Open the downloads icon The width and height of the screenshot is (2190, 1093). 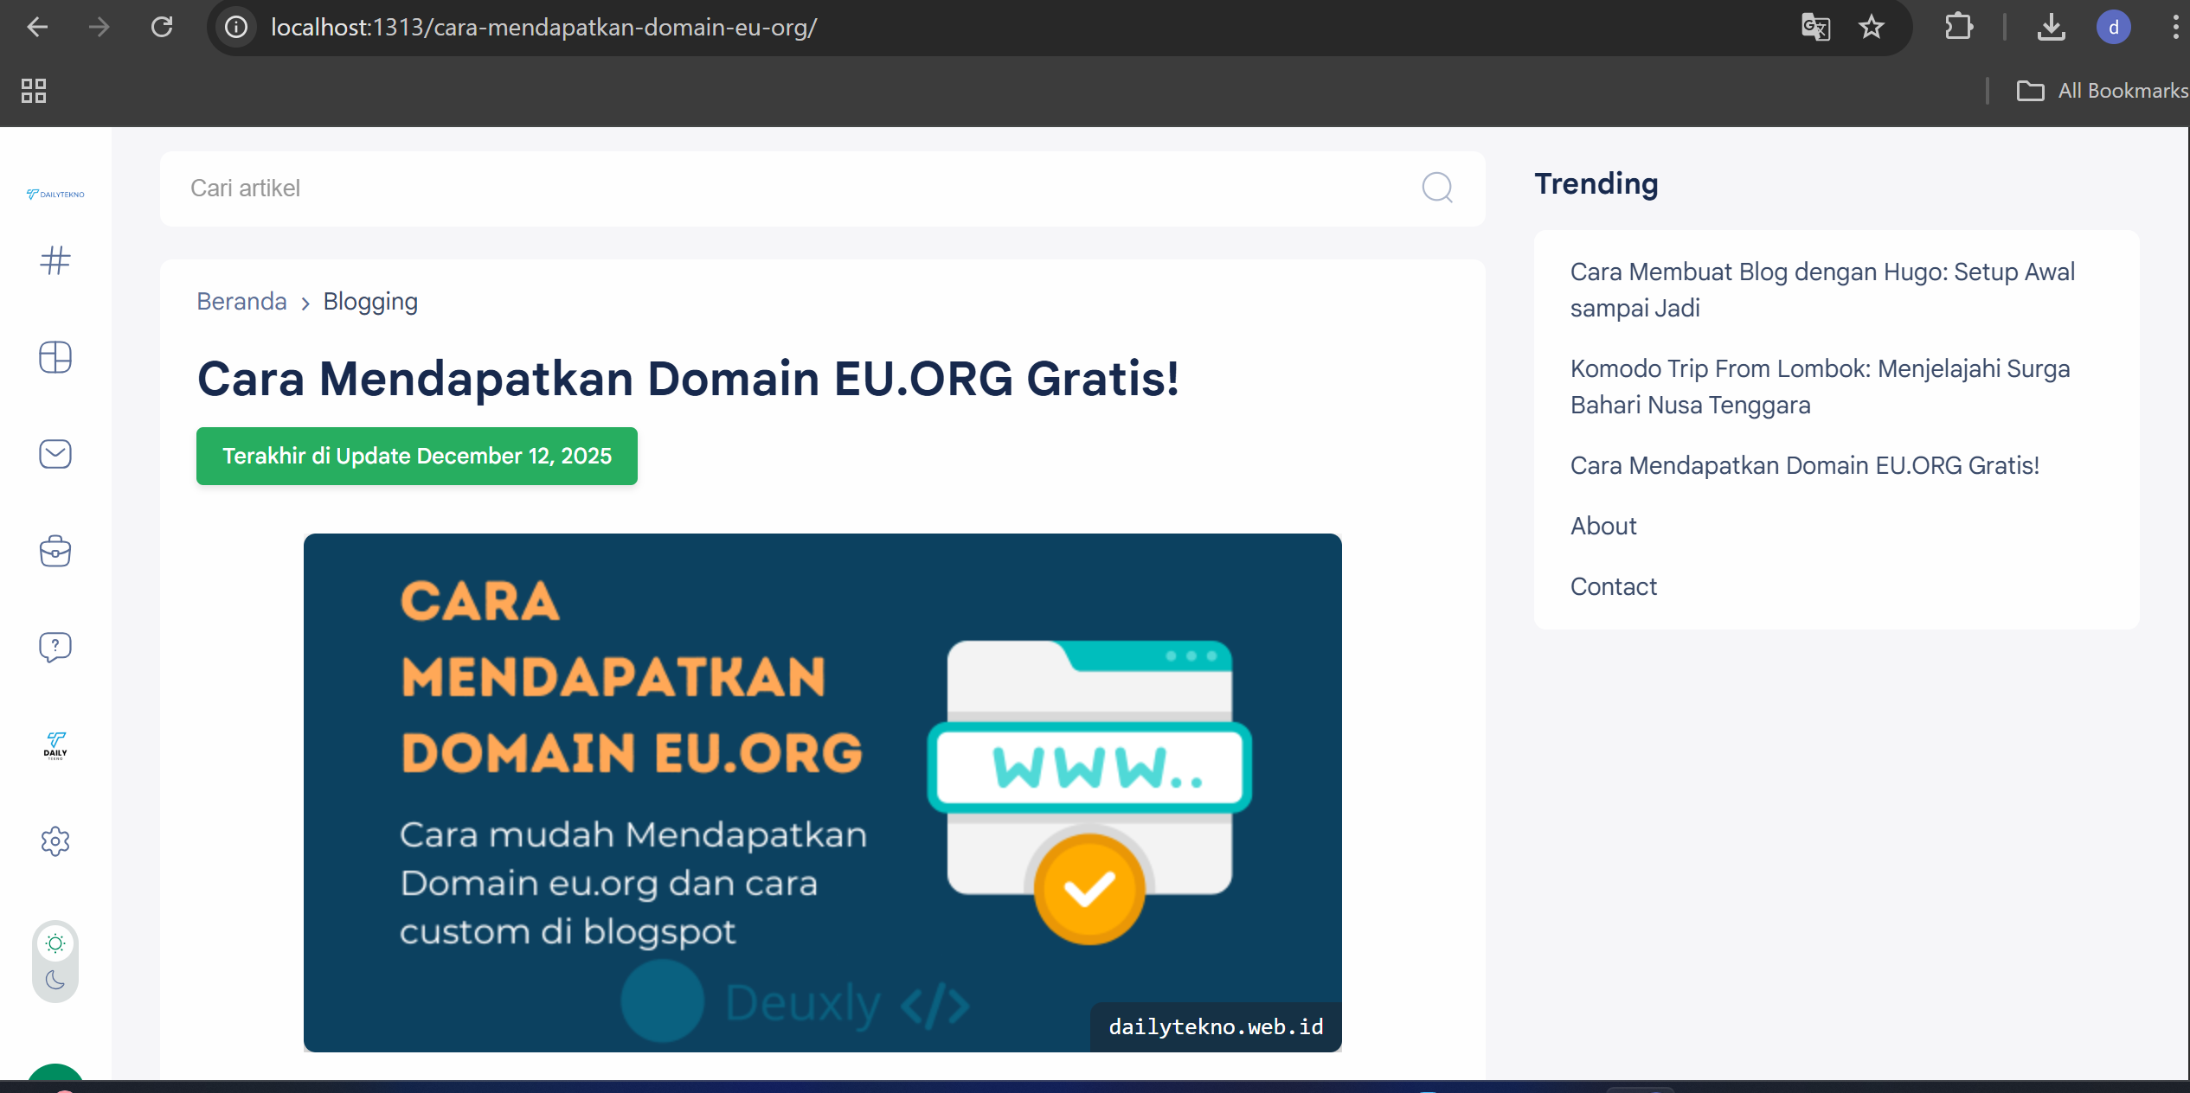click(2052, 28)
